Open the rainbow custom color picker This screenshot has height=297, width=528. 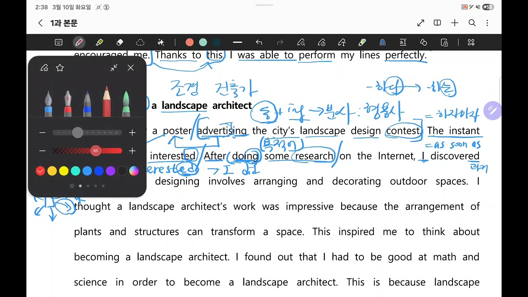click(134, 171)
